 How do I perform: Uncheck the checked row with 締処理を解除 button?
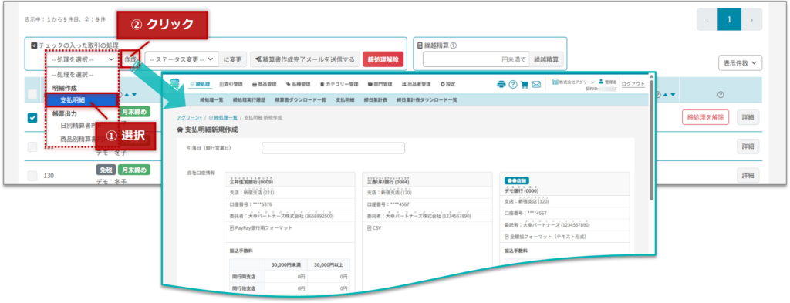[32, 117]
